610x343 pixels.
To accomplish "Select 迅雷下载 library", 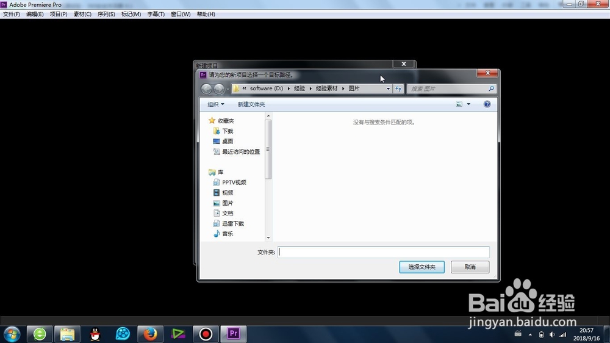I will (x=229, y=223).
